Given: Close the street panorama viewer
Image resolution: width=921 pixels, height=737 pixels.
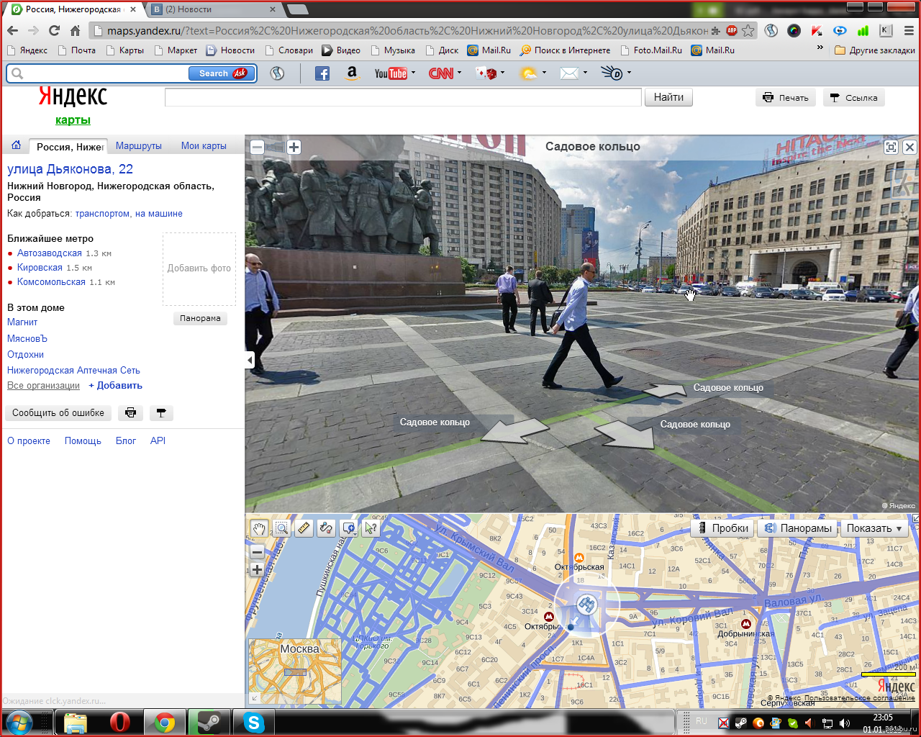Looking at the screenshot, I should click(909, 147).
